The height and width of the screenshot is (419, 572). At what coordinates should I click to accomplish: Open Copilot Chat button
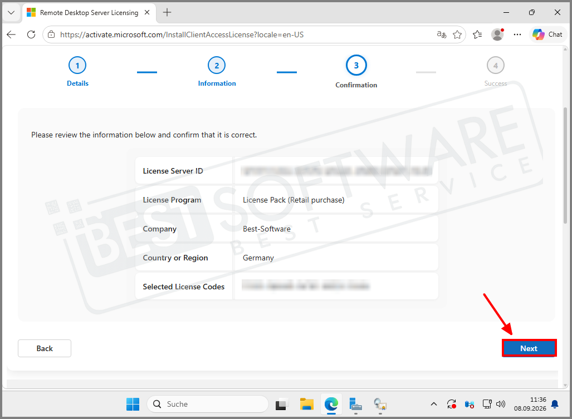point(547,34)
